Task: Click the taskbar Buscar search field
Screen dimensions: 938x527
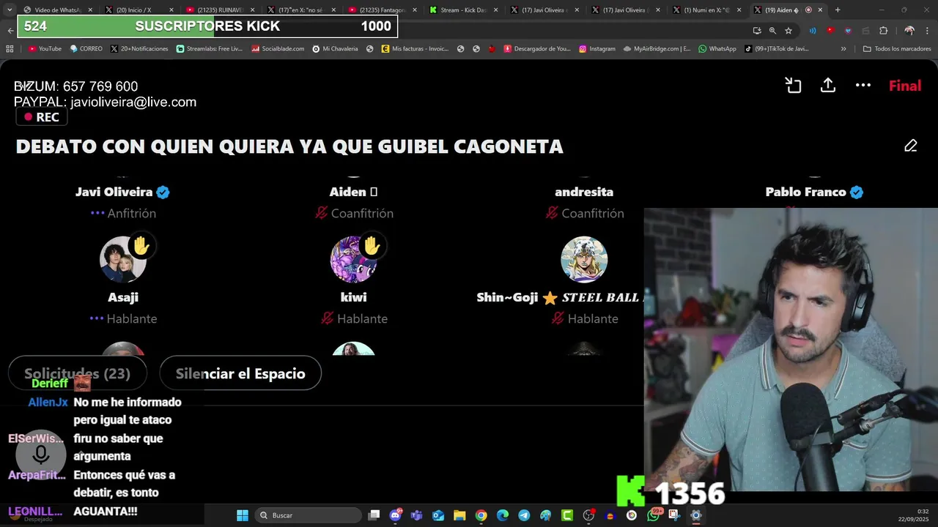Action: (309, 515)
